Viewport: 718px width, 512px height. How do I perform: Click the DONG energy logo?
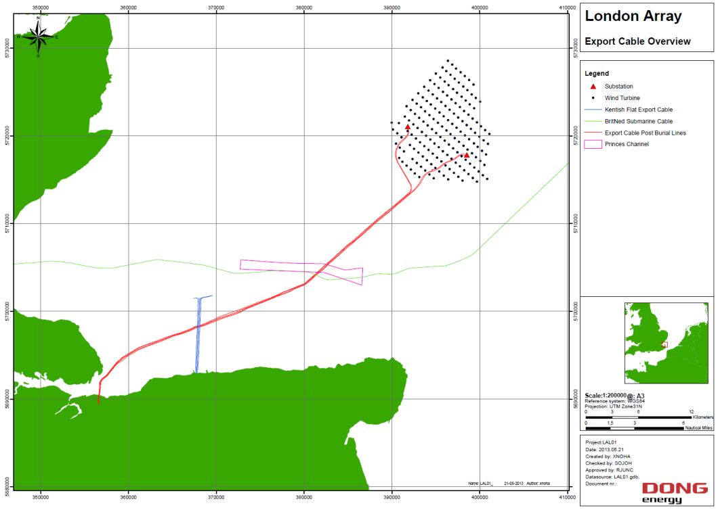[675, 493]
